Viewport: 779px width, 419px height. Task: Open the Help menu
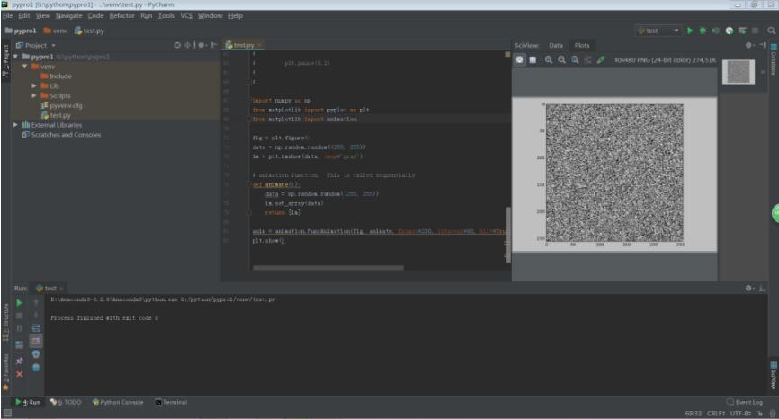click(235, 16)
